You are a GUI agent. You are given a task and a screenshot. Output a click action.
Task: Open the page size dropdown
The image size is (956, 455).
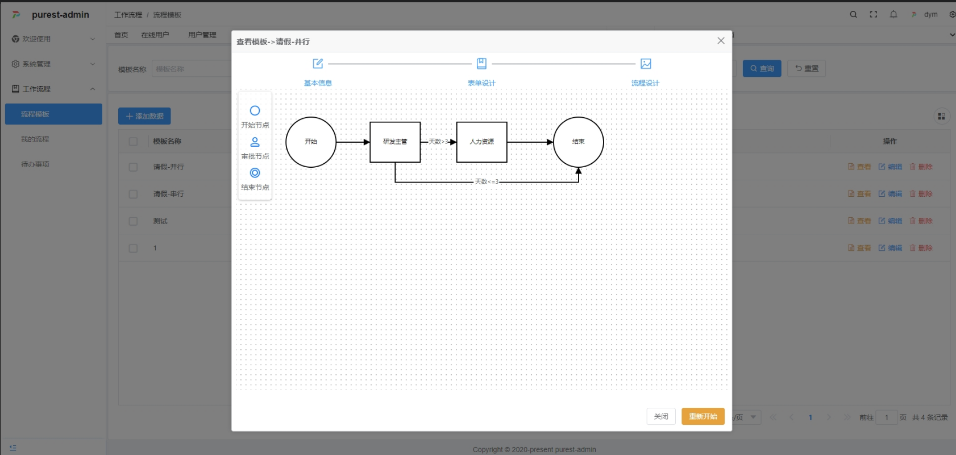746,417
